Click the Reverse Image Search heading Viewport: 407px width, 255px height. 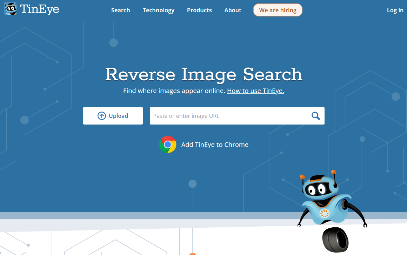point(204,75)
